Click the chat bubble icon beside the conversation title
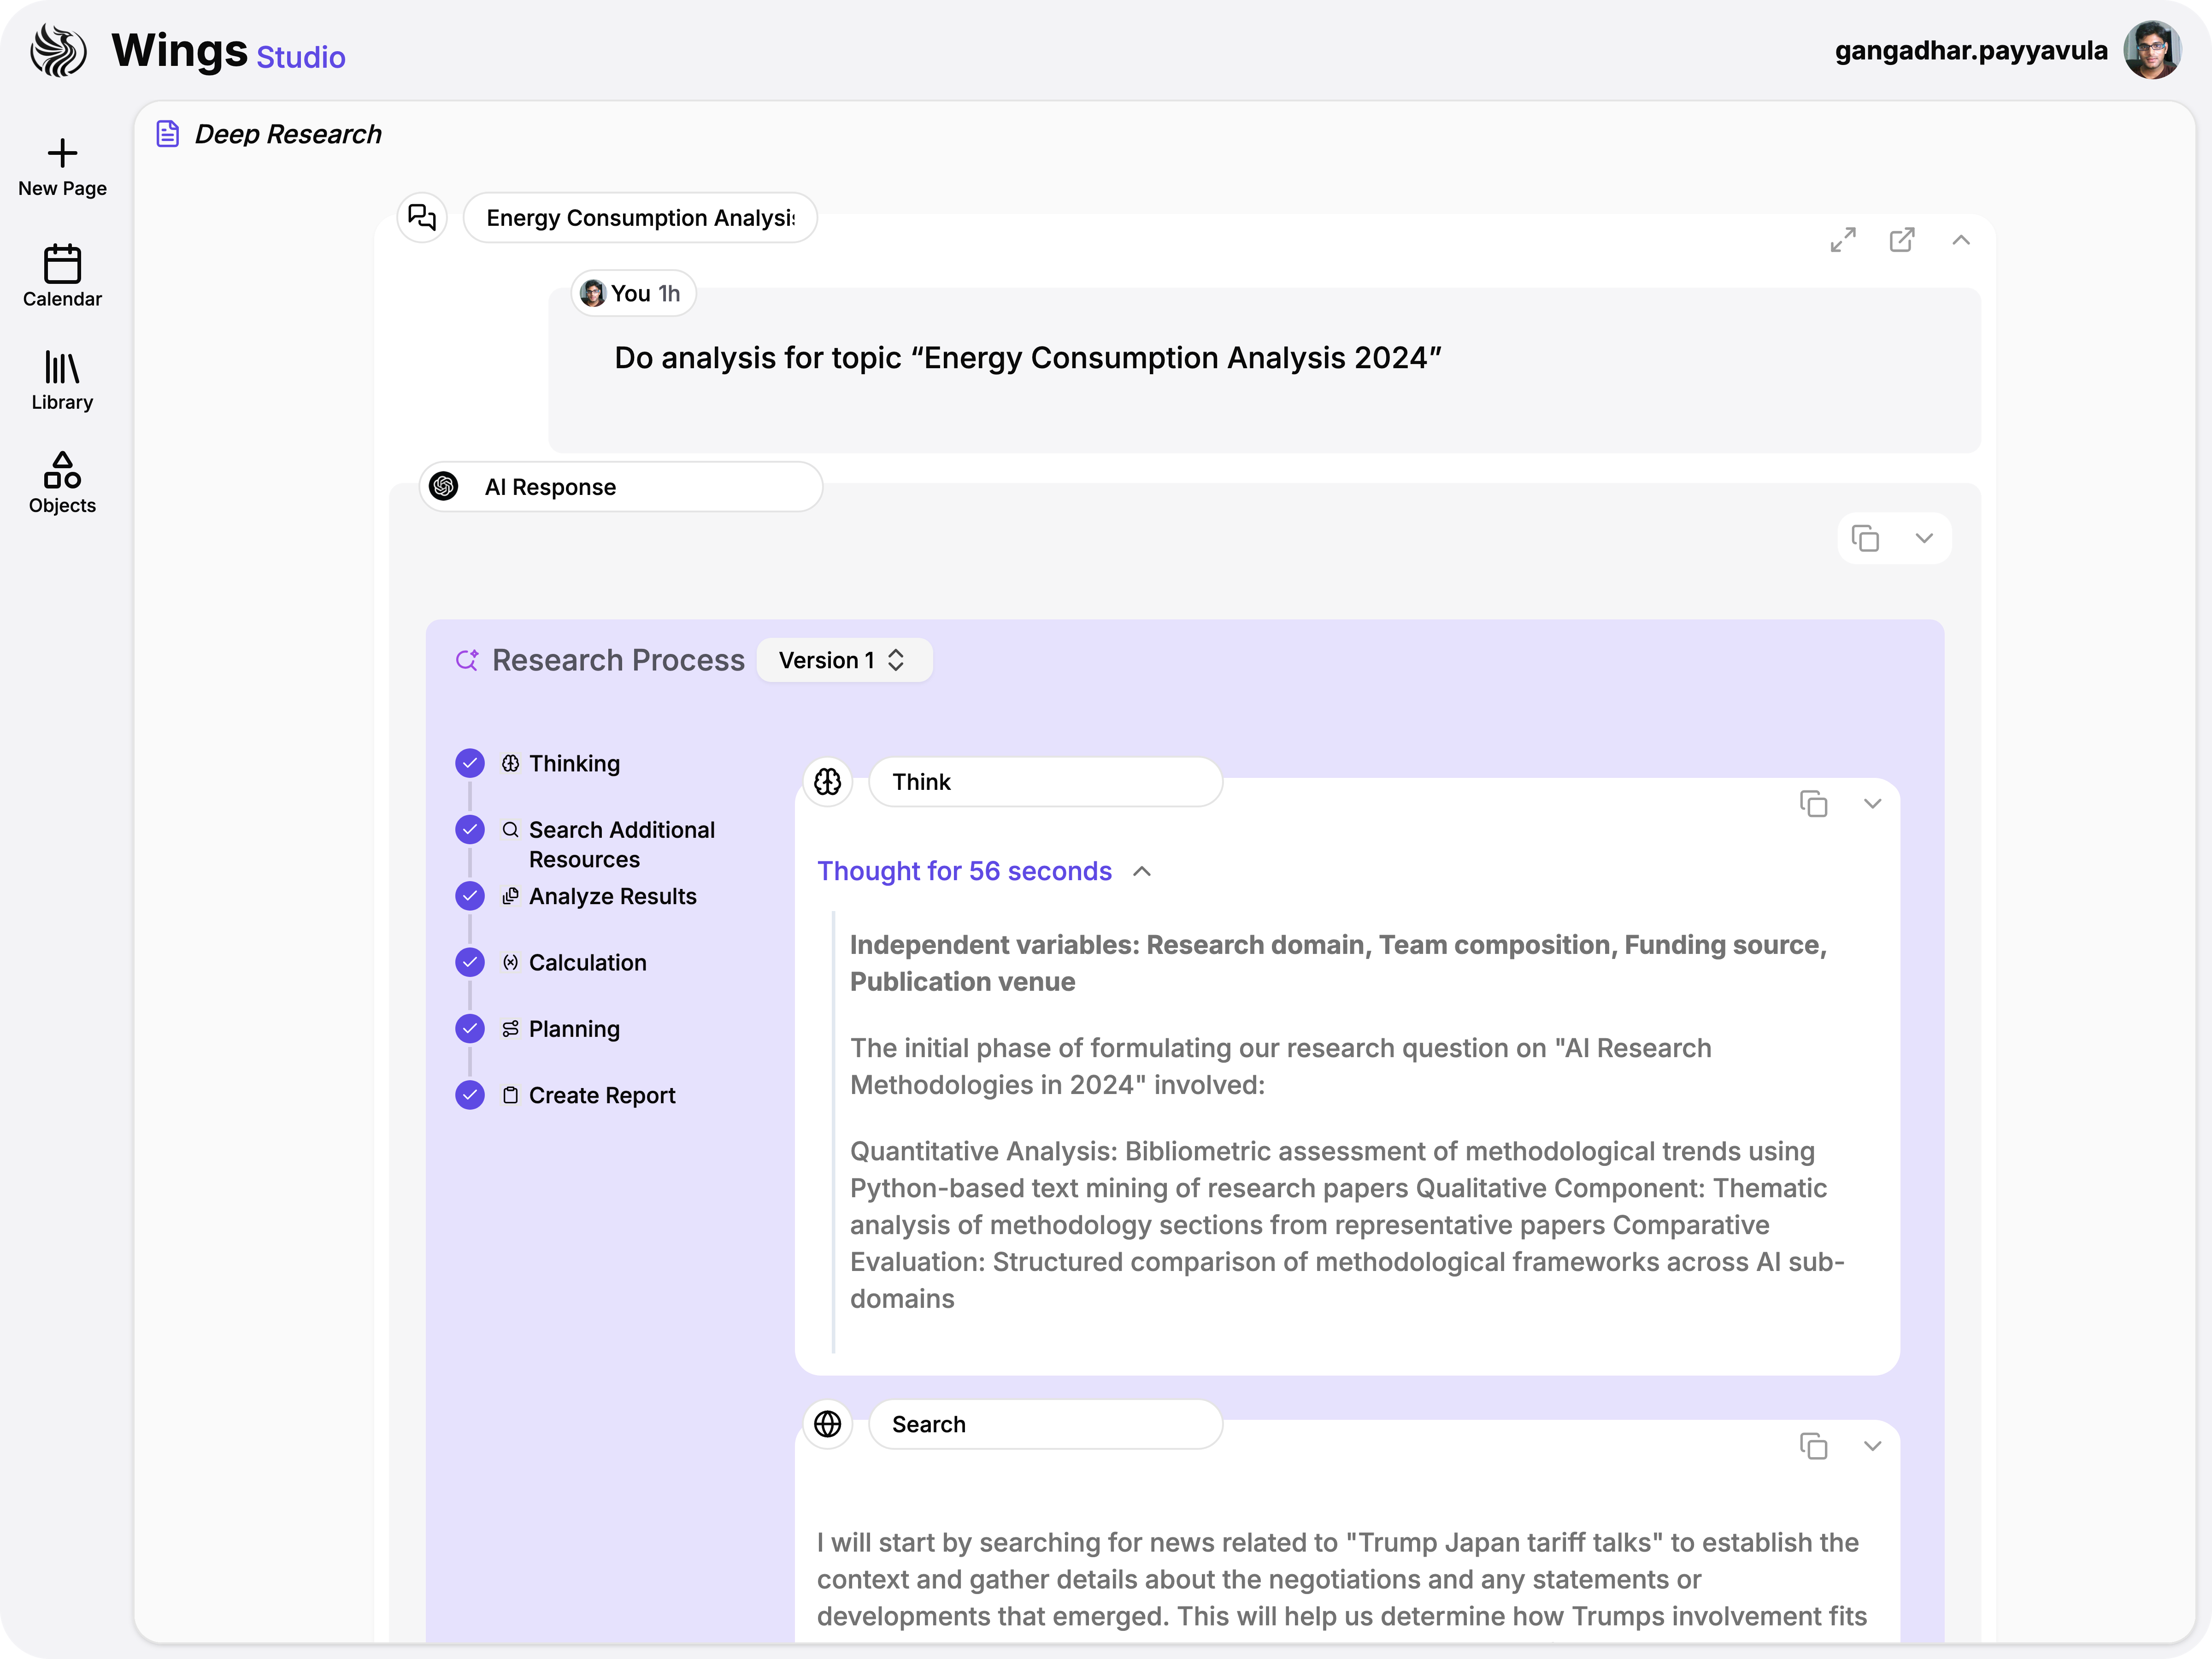 click(421, 217)
